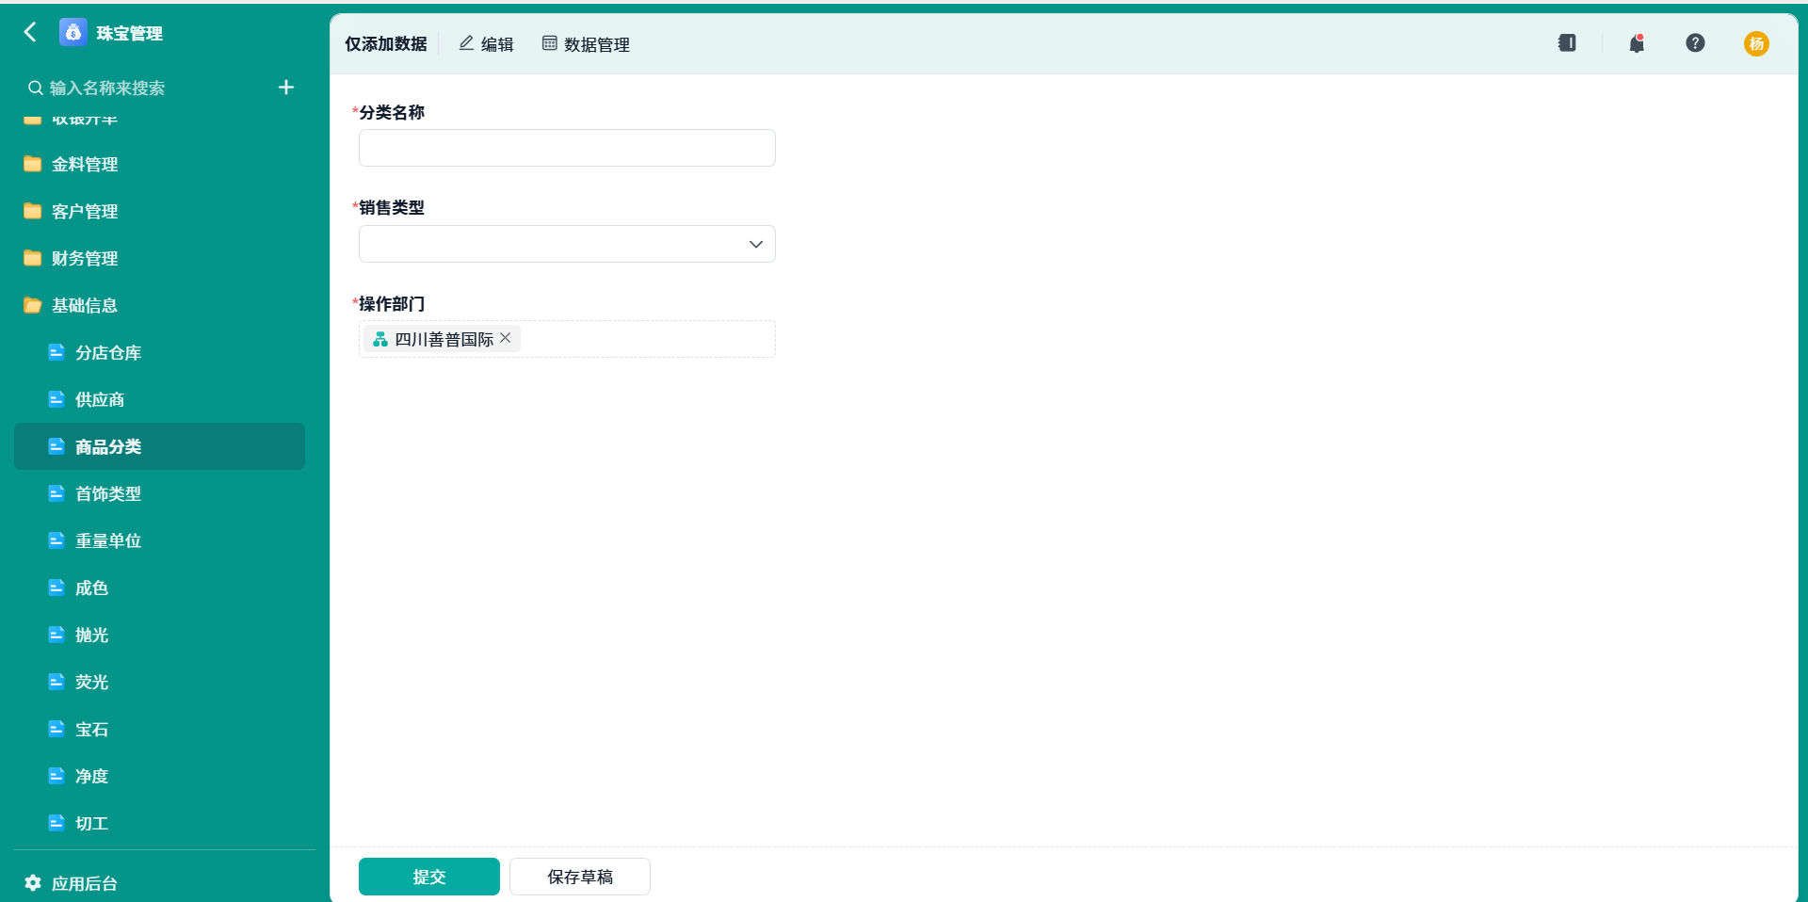This screenshot has height=902, width=1808.
Task: Click the 保存草稿 button
Action: [x=580, y=877]
